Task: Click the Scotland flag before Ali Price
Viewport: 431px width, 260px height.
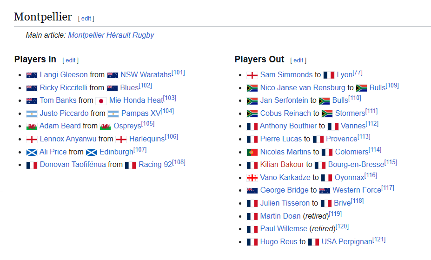Action: click(x=32, y=152)
